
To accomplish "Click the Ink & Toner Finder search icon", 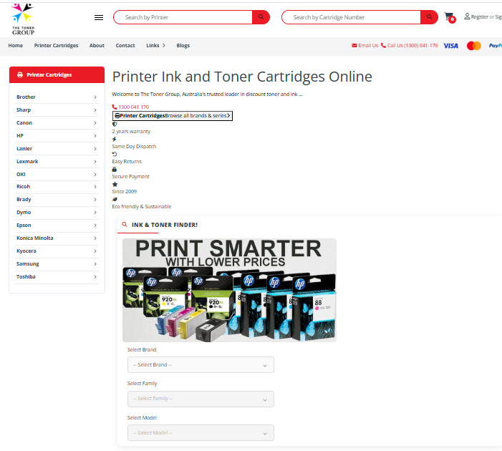I will coord(125,225).
